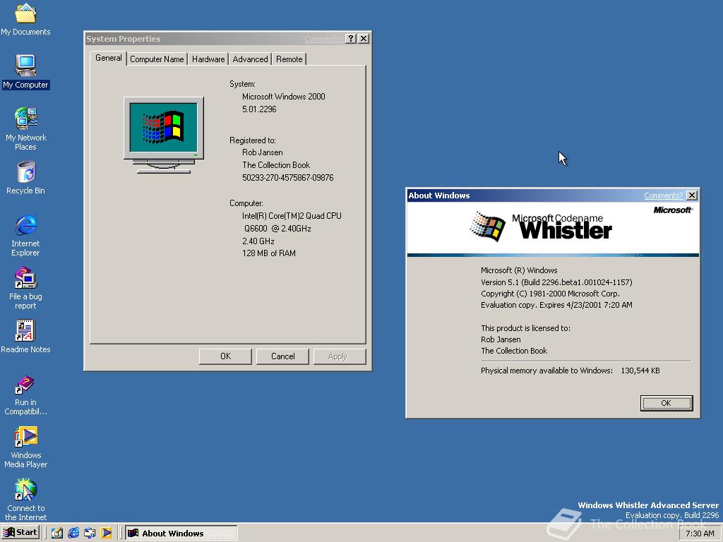The image size is (723, 542).
Task: Open the Advanced tab
Action: pyautogui.click(x=250, y=59)
